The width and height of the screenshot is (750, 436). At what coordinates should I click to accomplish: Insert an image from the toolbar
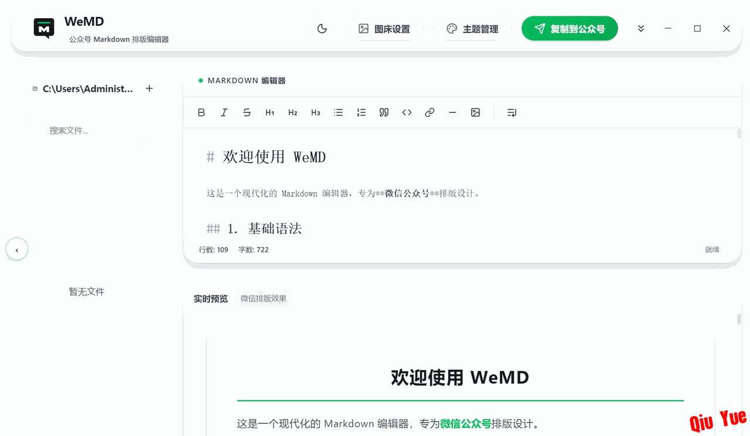point(475,112)
